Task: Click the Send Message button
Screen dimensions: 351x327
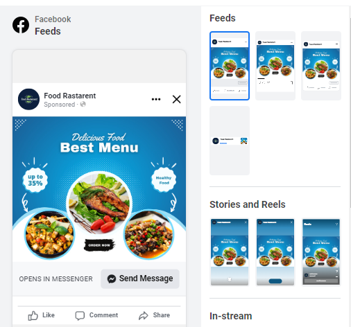Action: (140, 279)
